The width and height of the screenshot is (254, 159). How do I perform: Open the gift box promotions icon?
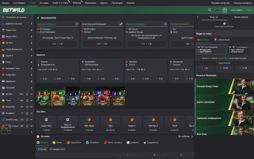click(225, 10)
